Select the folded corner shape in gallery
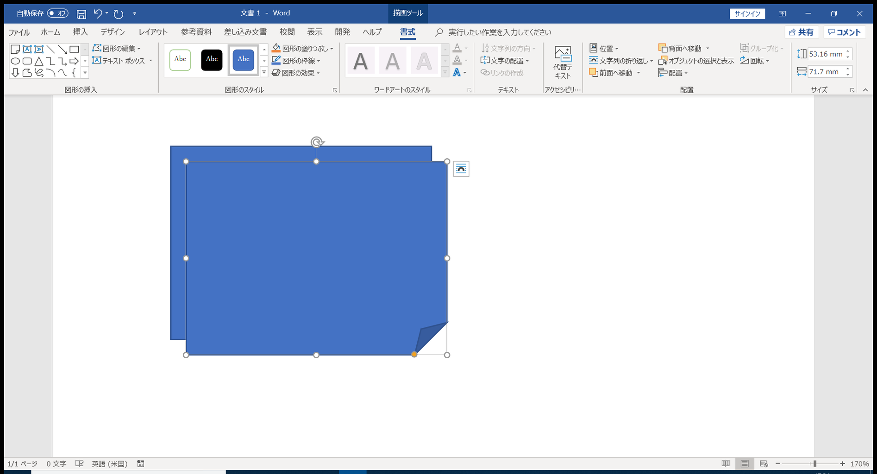877x474 pixels. tap(15, 49)
